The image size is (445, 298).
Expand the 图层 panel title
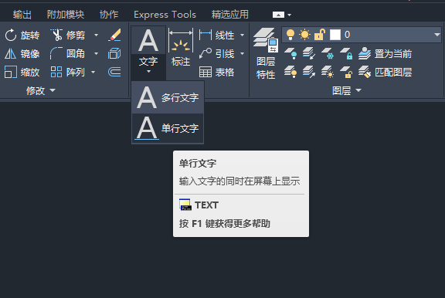click(347, 91)
